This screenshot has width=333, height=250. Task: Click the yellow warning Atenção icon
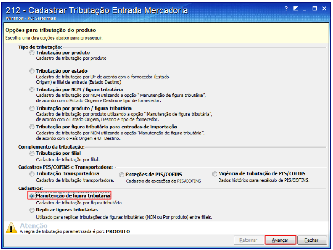pyautogui.click(x=11, y=229)
